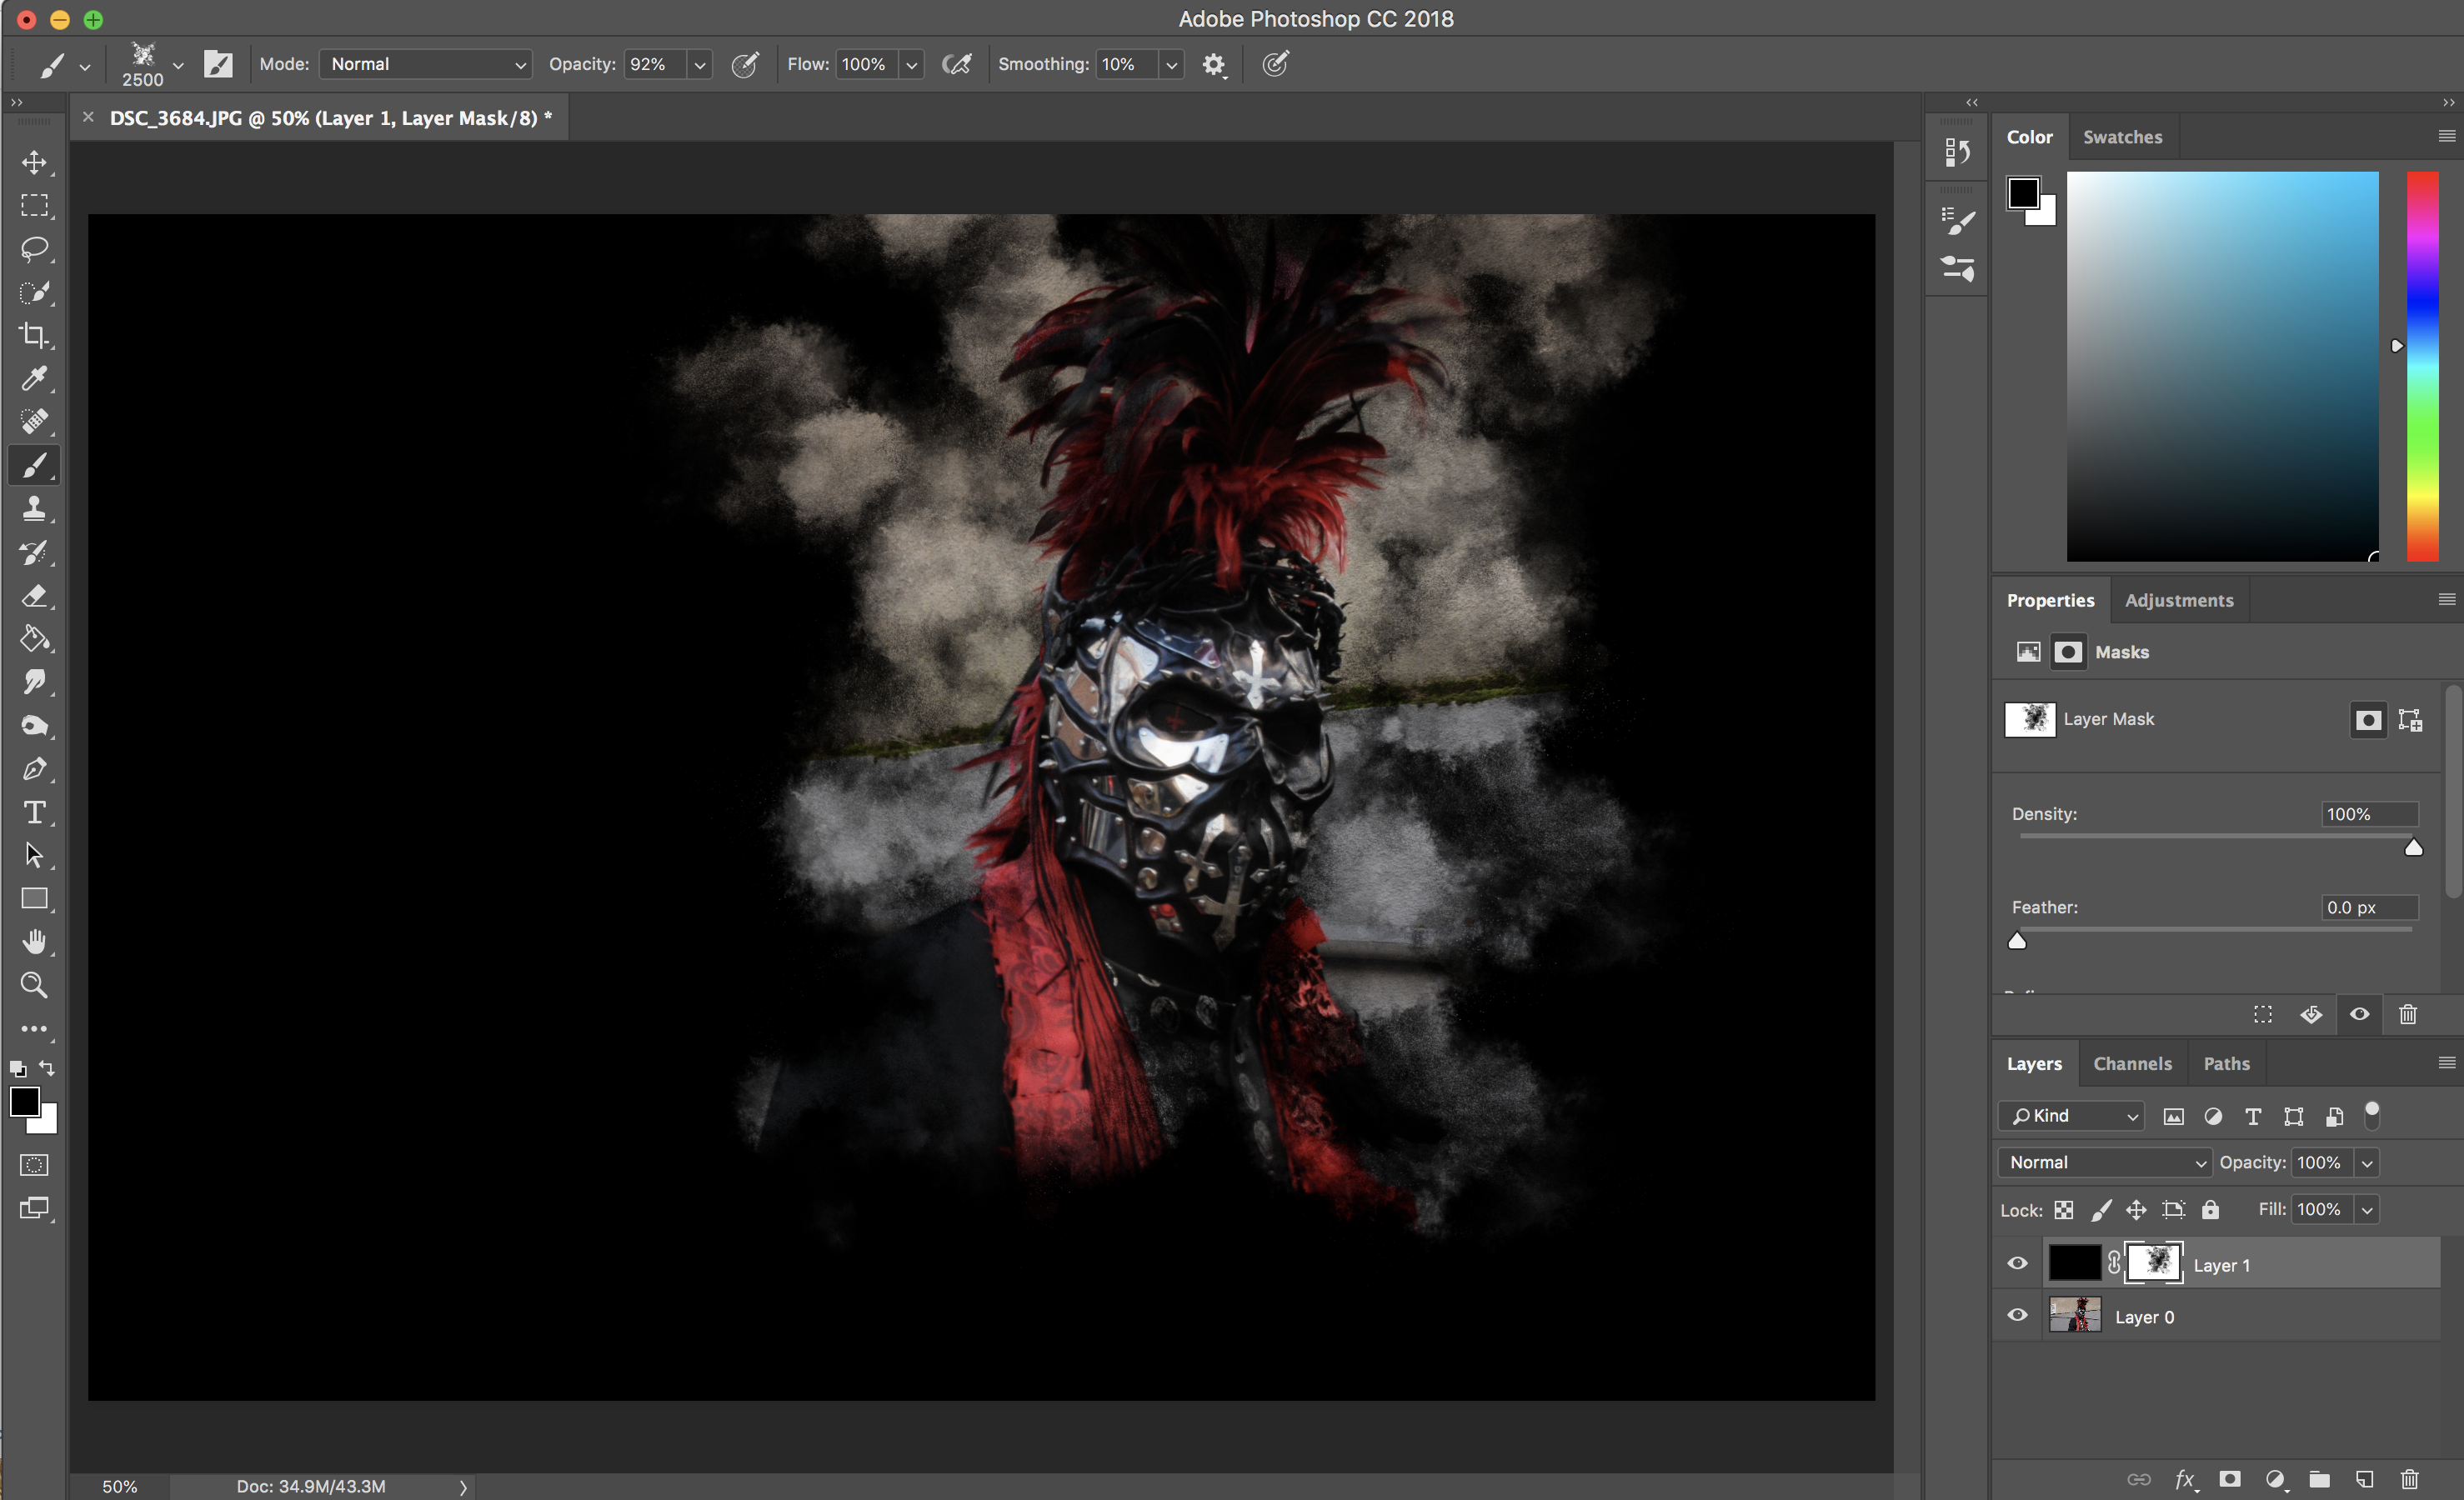
Task: Hide Layer 1 with eye icon
Action: click(x=2017, y=1264)
